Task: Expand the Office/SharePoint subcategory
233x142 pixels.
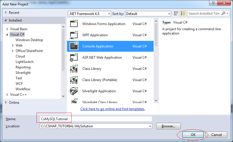Action: 13,51
